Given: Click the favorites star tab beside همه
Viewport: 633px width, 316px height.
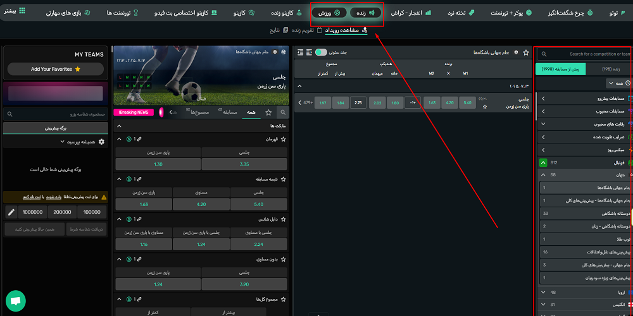Looking at the screenshot, I should tap(268, 113).
